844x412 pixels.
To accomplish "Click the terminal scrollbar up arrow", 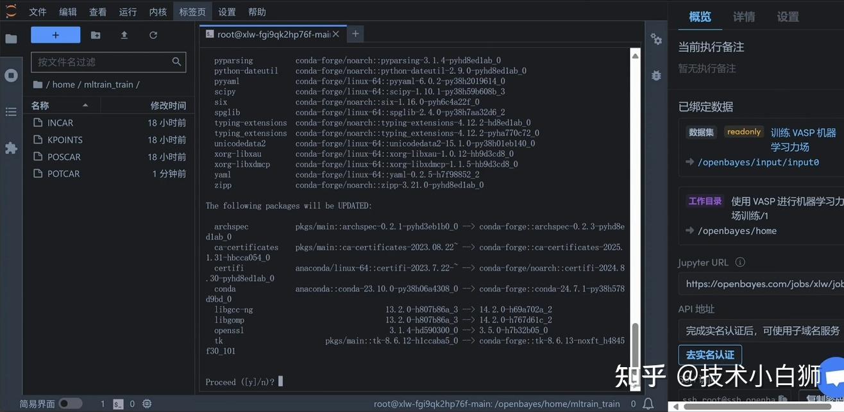I will tap(636, 56).
